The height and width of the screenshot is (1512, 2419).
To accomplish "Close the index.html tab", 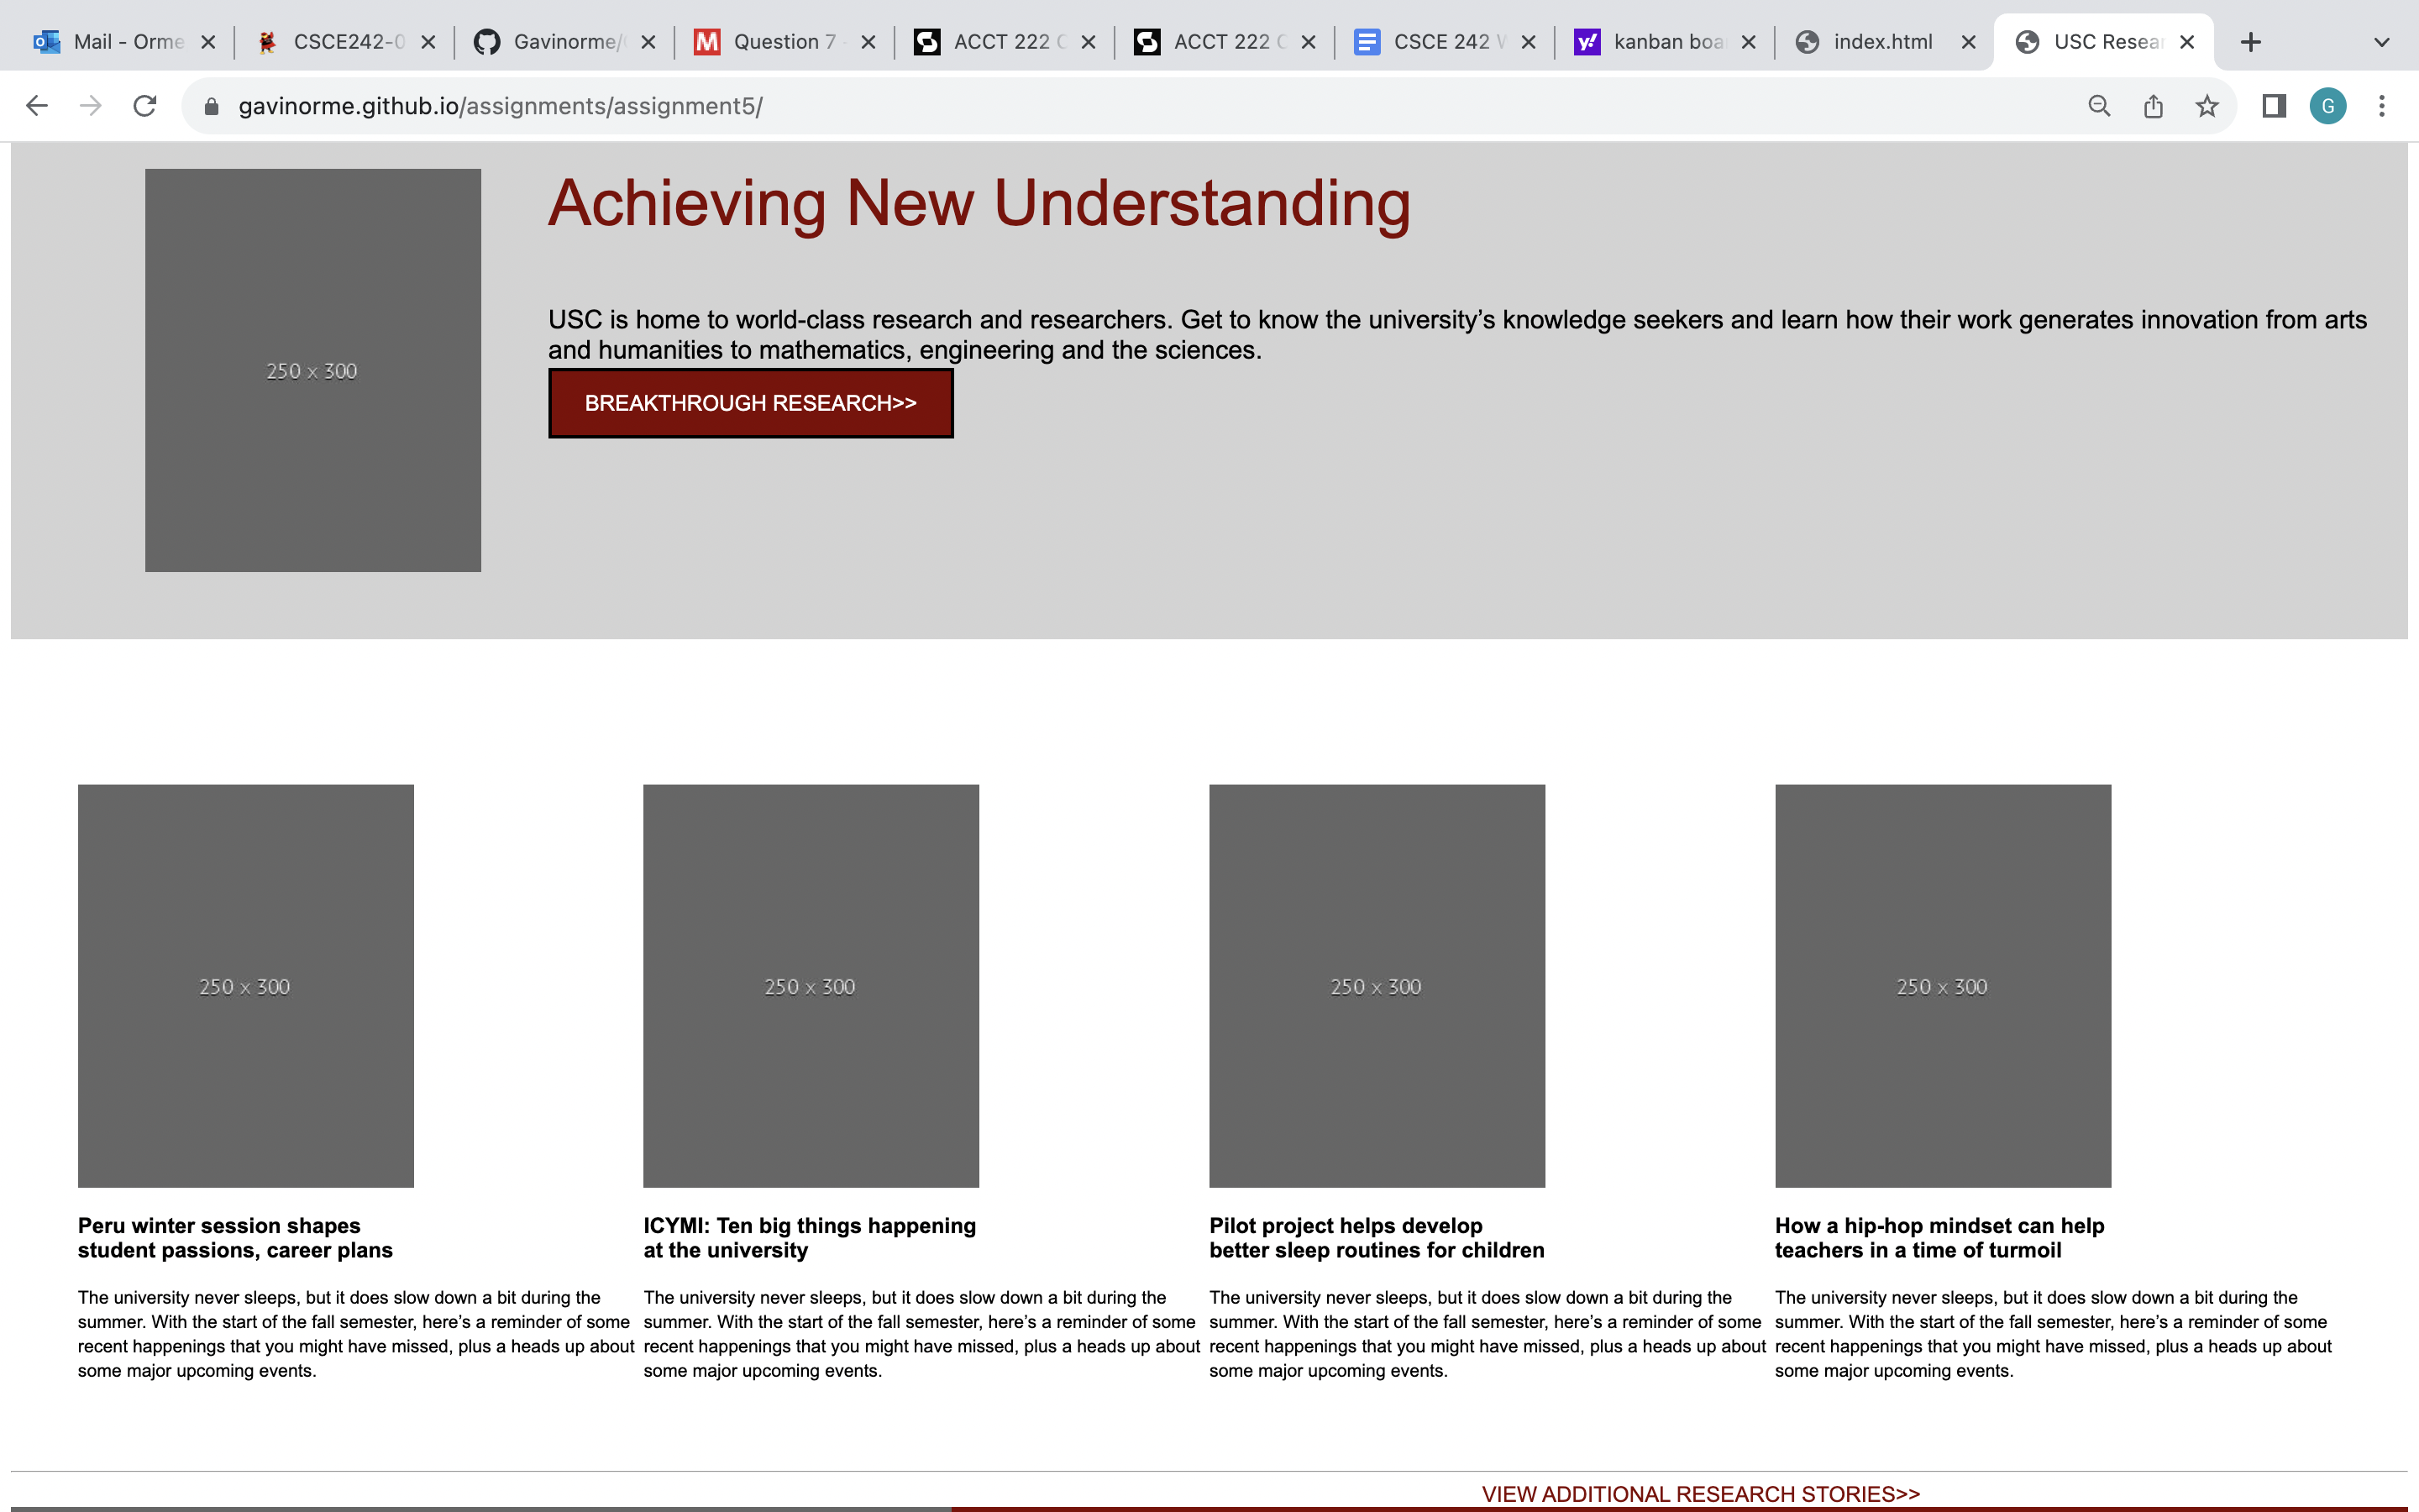I will [x=1968, y=42].
